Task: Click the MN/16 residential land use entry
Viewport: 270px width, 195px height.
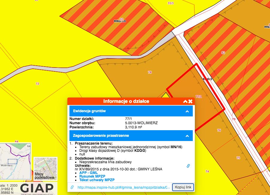Action: [131, 147]
